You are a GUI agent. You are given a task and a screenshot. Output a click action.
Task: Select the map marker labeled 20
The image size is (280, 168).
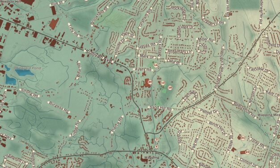click(150, 82)
